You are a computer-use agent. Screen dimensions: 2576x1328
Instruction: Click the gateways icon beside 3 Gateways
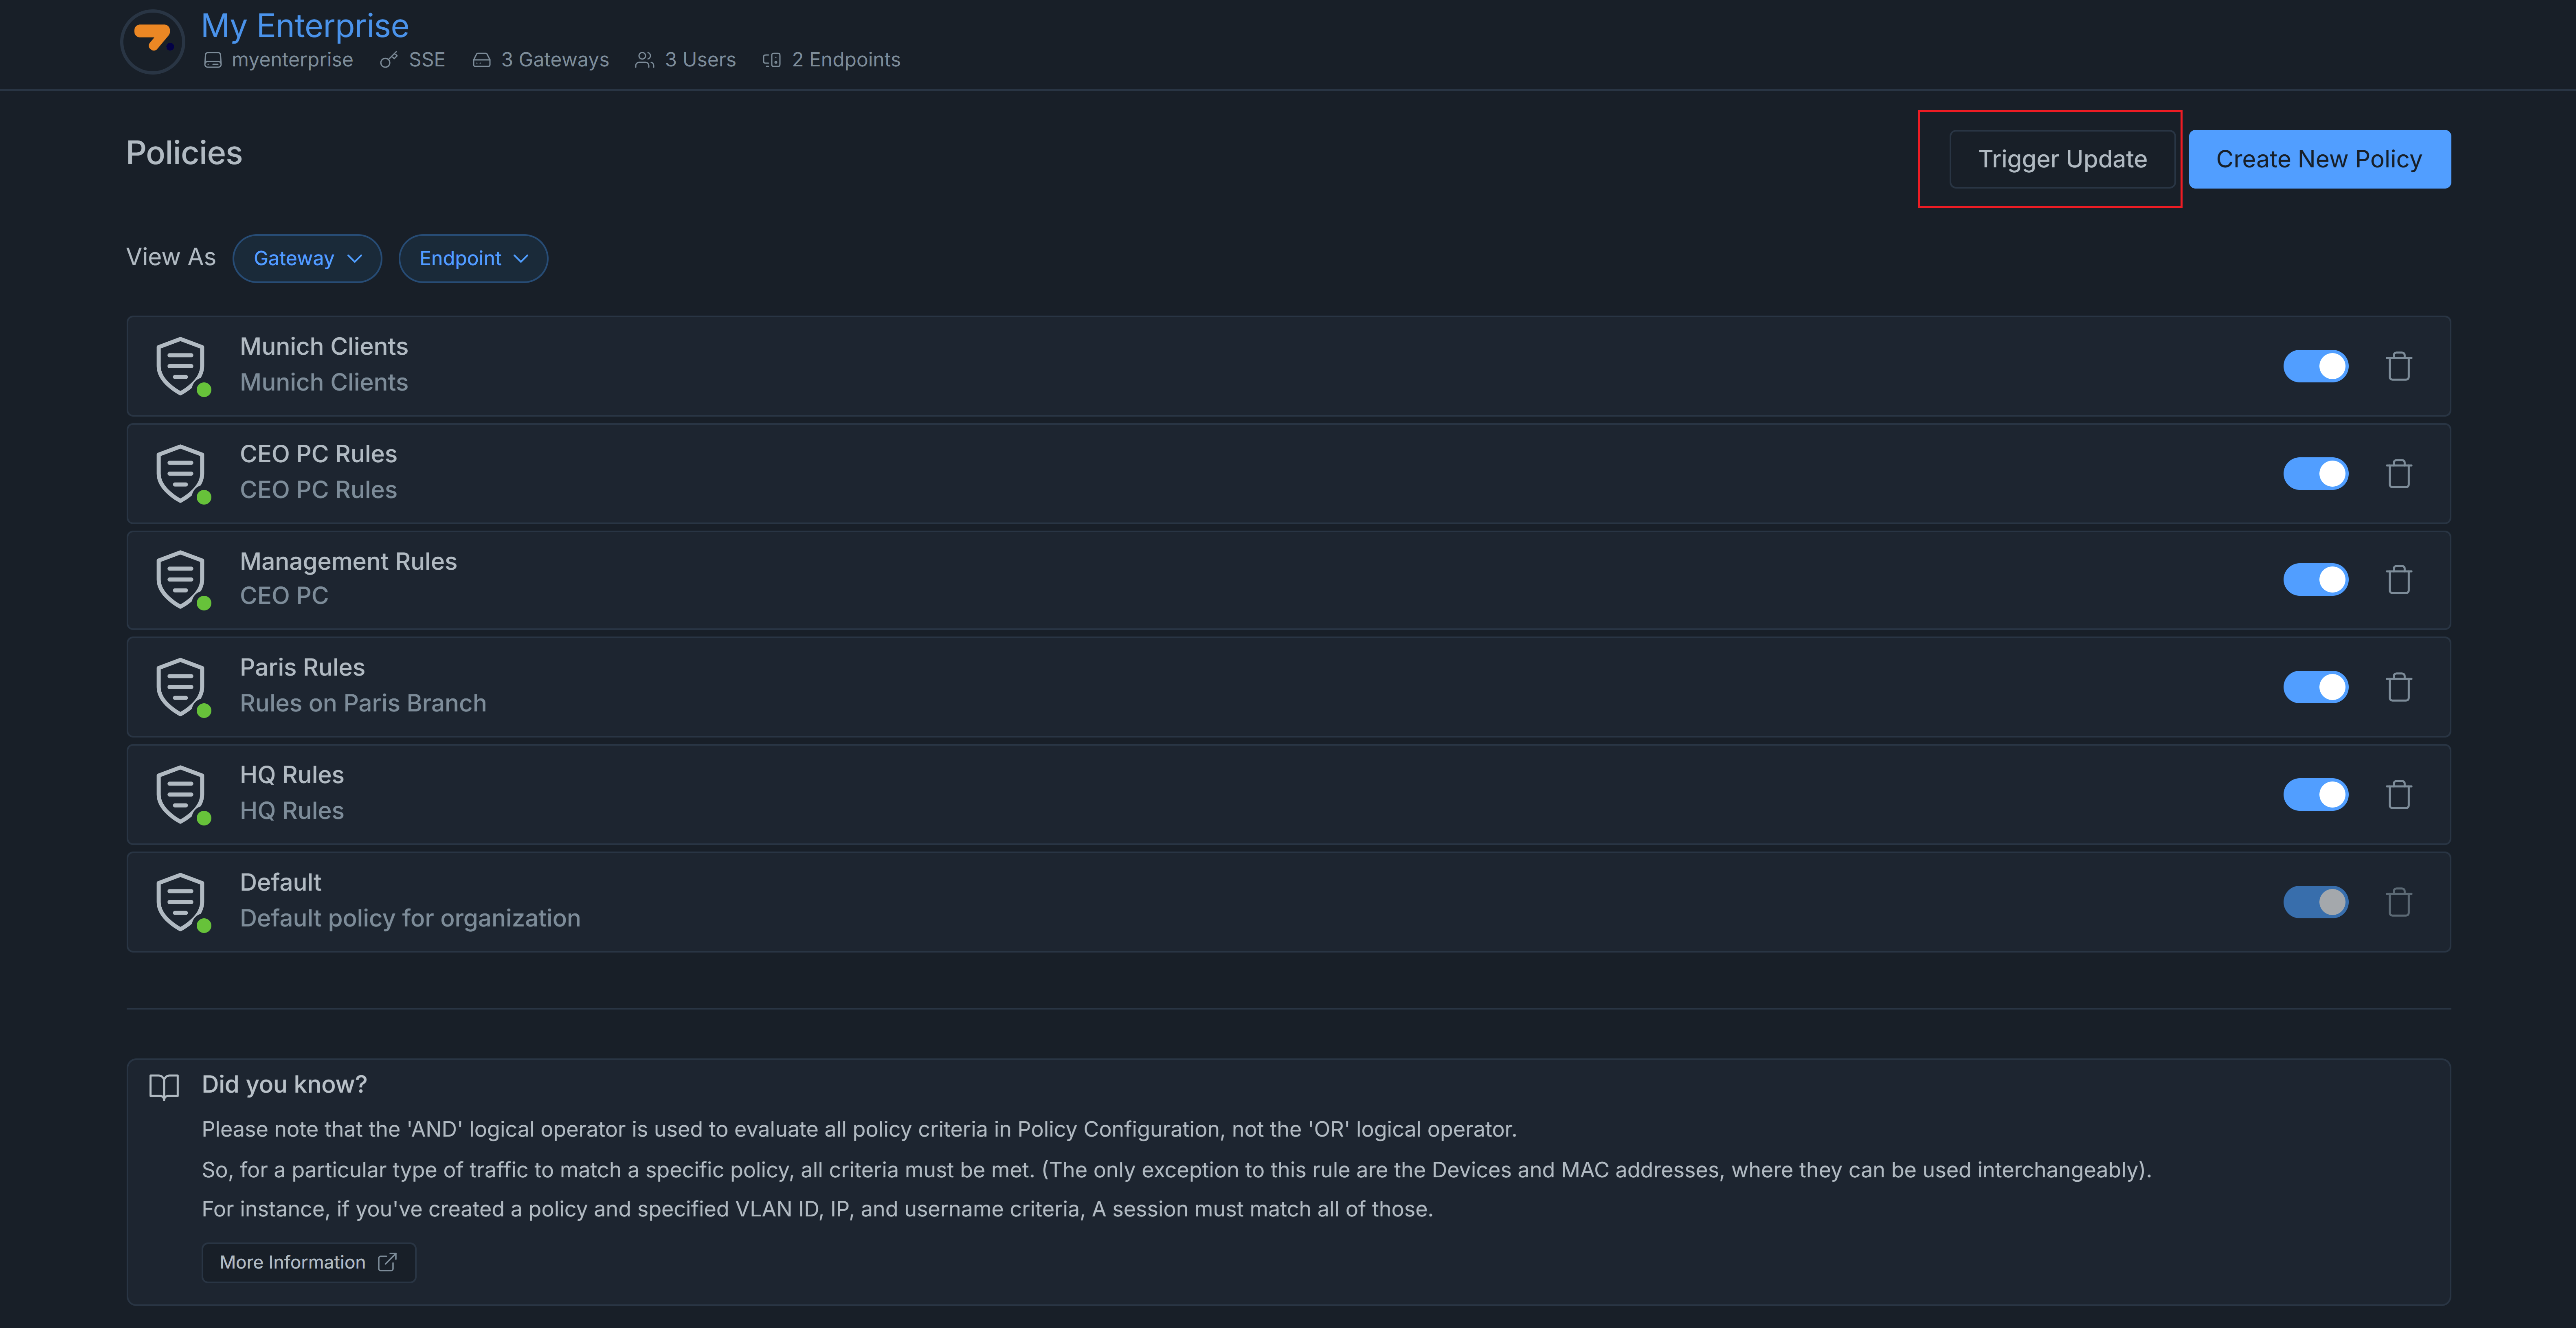(481, 60)
